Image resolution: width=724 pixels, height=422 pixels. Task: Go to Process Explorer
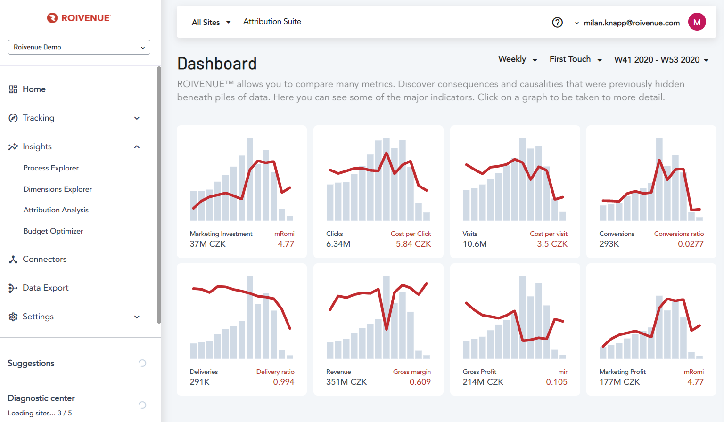(51, 168)
